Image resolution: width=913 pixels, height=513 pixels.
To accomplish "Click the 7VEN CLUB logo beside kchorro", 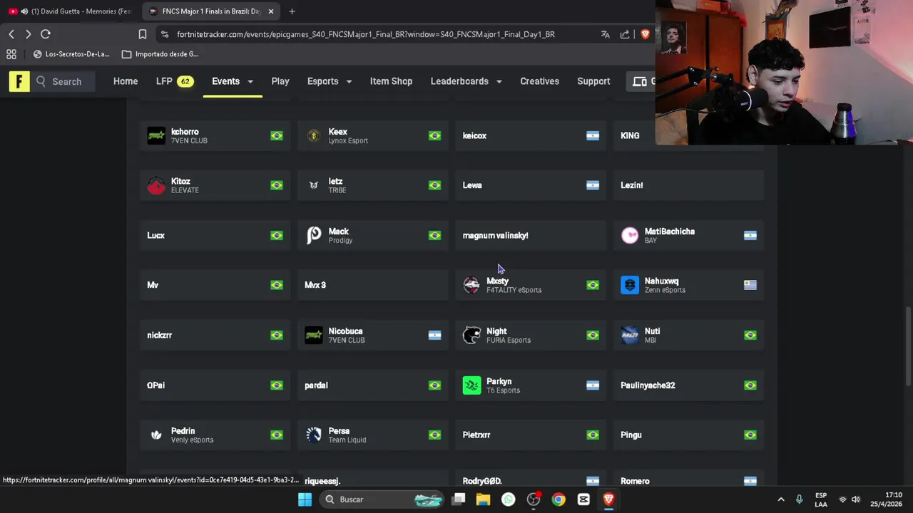I will tap(156, 135).
